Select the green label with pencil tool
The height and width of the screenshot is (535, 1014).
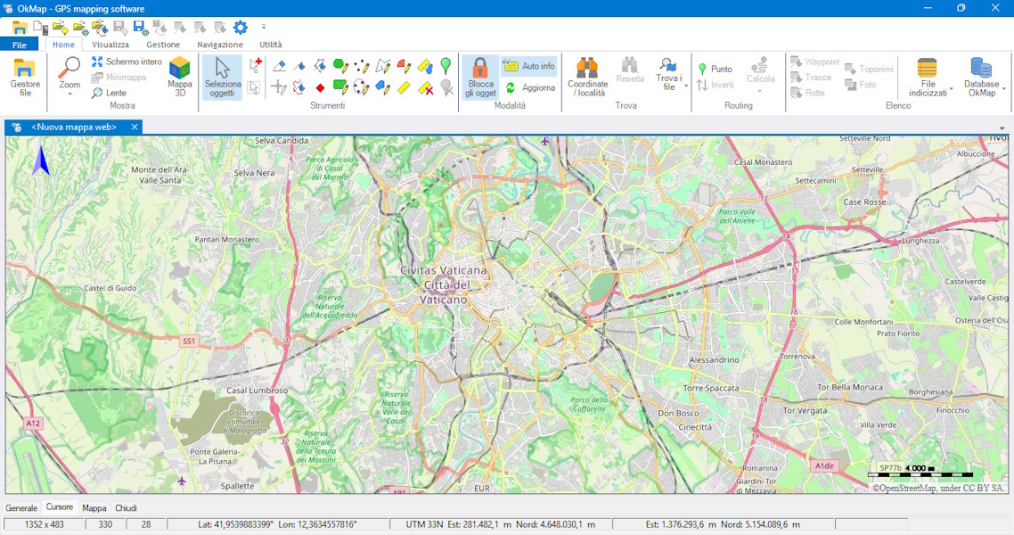340,87
